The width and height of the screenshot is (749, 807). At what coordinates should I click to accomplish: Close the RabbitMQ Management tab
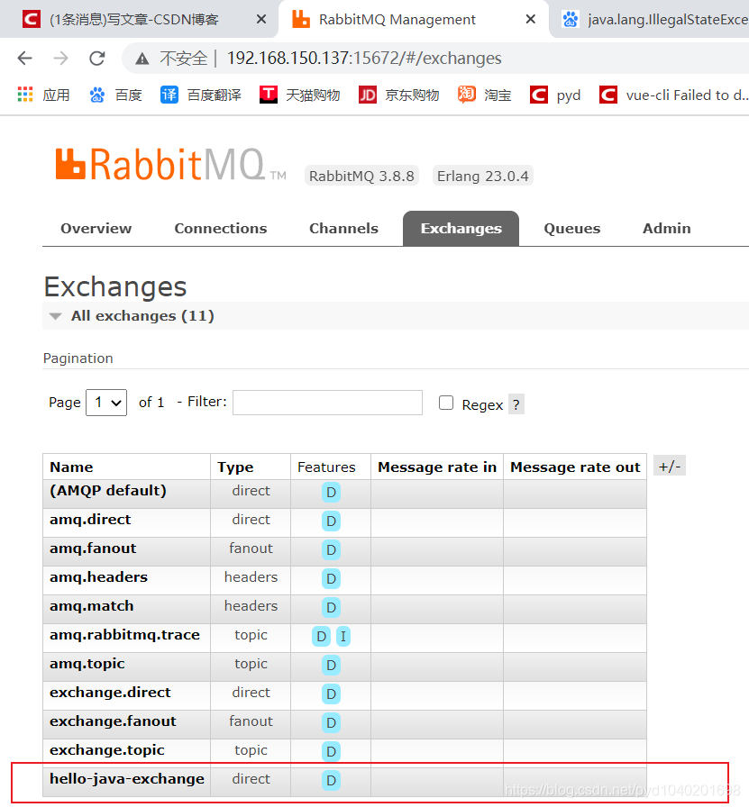click(x=531, y=20)
